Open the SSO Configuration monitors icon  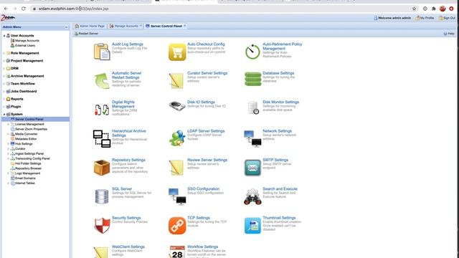tap(177, 196)
